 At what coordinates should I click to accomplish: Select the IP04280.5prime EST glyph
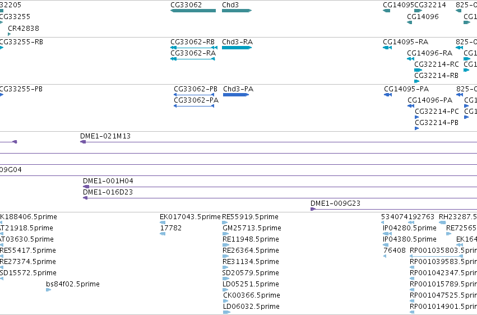pyautogui.click(x=387, y=234)
